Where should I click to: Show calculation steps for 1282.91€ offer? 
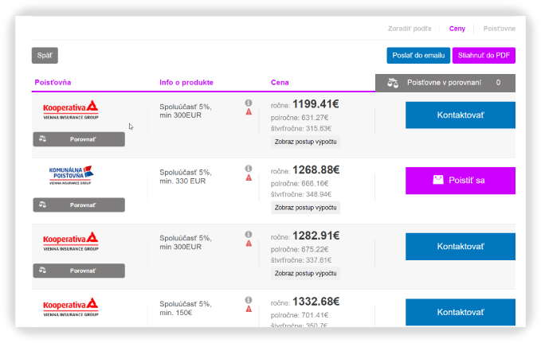click(305, 274)
